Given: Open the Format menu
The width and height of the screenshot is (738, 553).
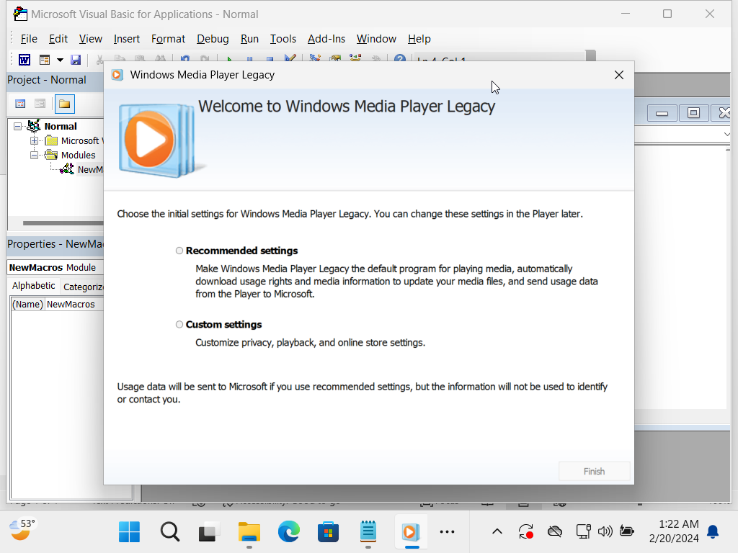Looking at the screenshot, I should [168, 39].
